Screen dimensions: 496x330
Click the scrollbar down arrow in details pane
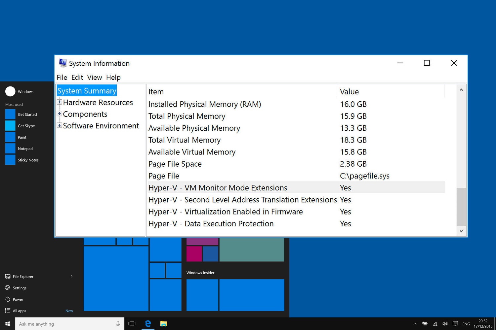(461, 231)
